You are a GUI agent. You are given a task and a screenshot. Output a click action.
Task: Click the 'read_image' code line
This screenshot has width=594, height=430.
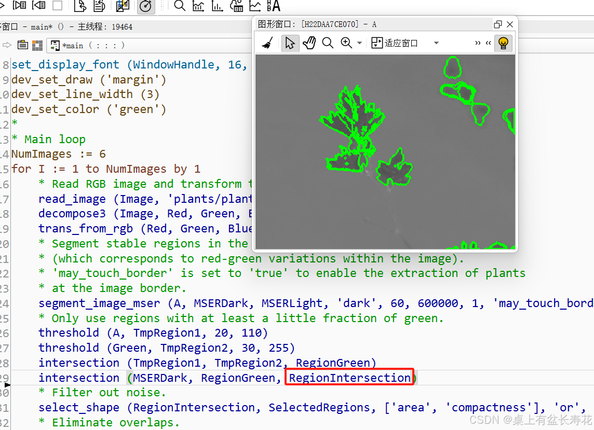[145, 199]
